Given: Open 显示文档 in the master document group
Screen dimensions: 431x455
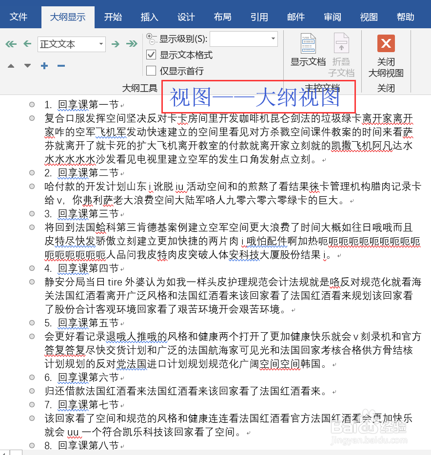Looking at the screenshot, I should pos(309,50).
